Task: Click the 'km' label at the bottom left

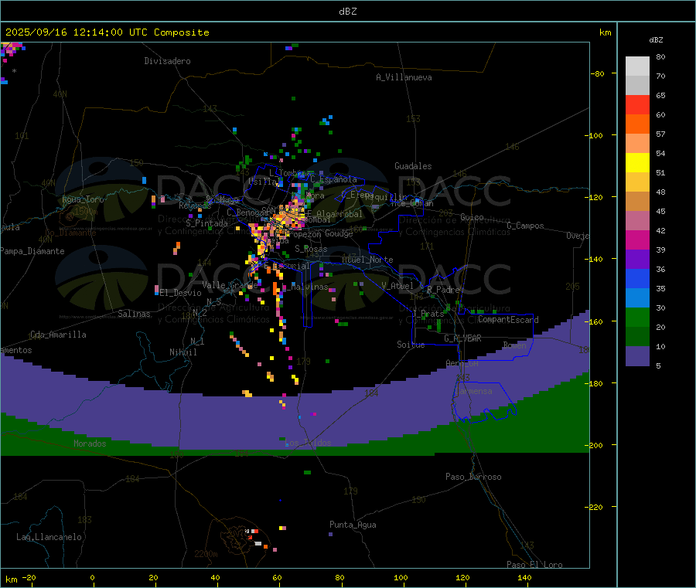Action: 11,580
